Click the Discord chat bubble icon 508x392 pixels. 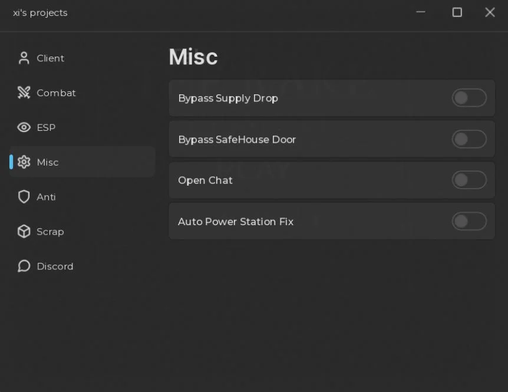tap(24, 266)
